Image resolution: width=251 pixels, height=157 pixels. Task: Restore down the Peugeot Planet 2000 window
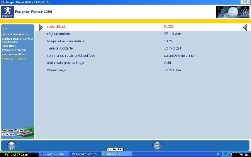245,2
